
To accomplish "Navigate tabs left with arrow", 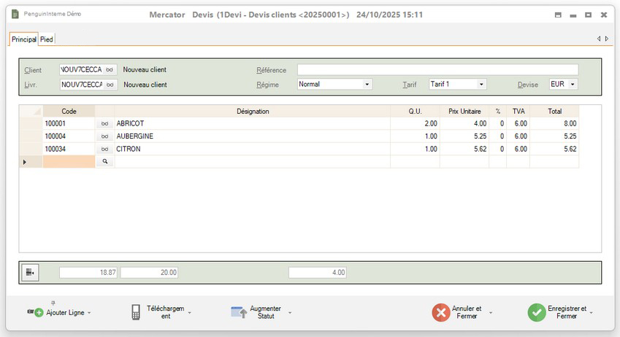I will click(599, 39).
